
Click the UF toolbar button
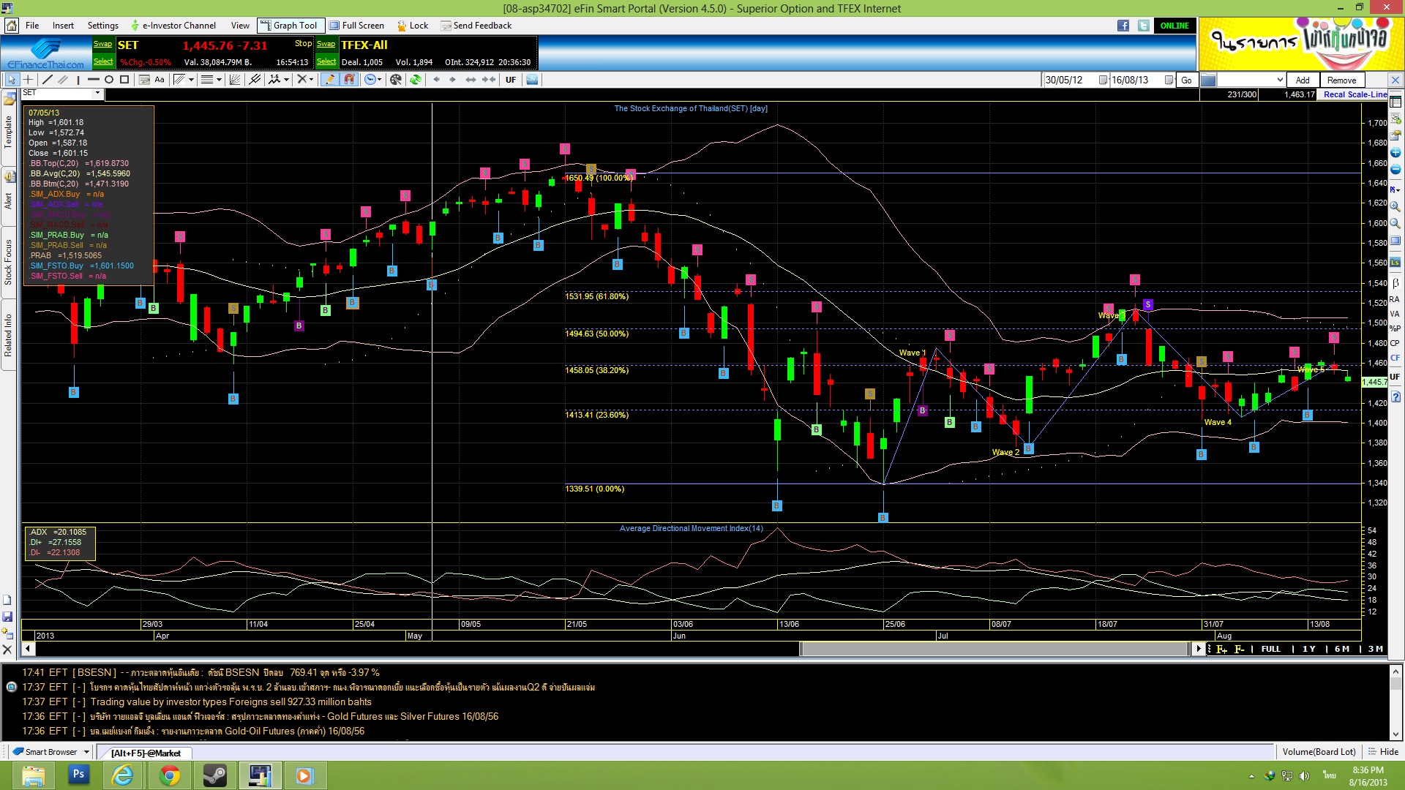tap(511, 80)
